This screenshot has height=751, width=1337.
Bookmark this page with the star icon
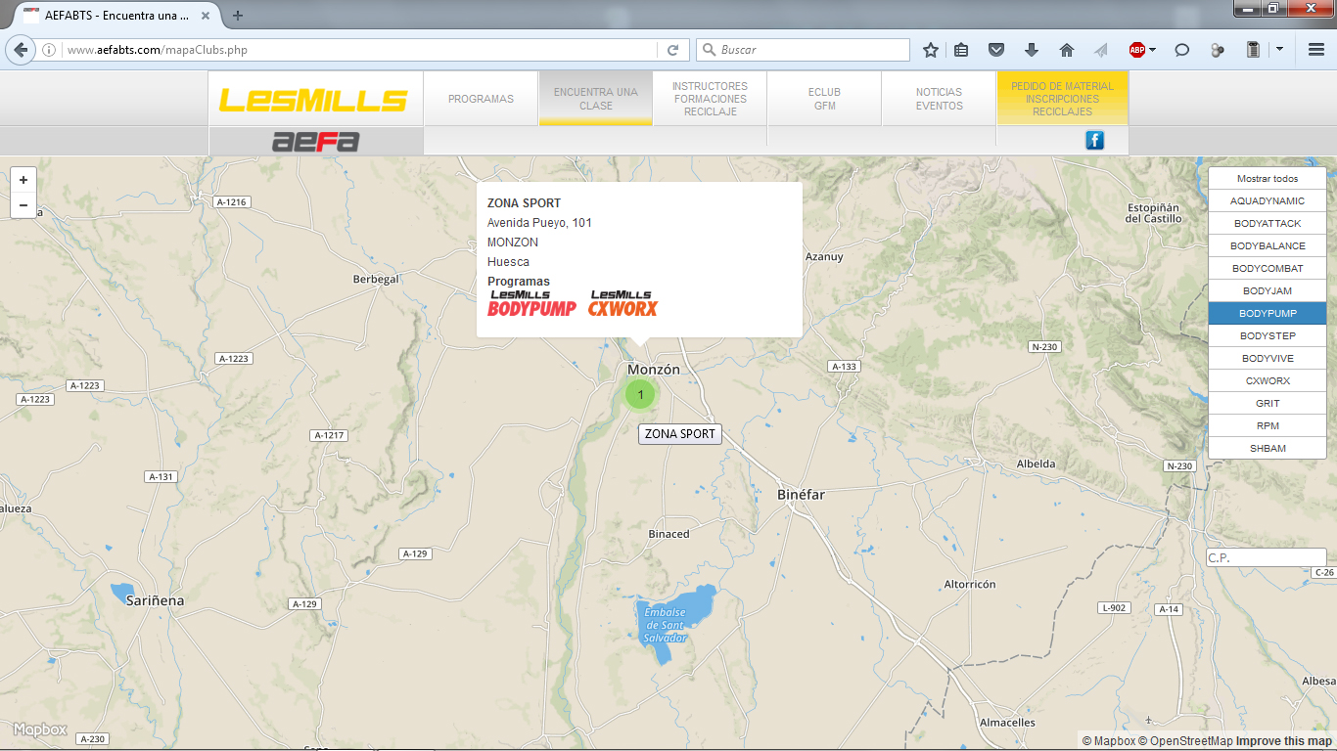931,50
